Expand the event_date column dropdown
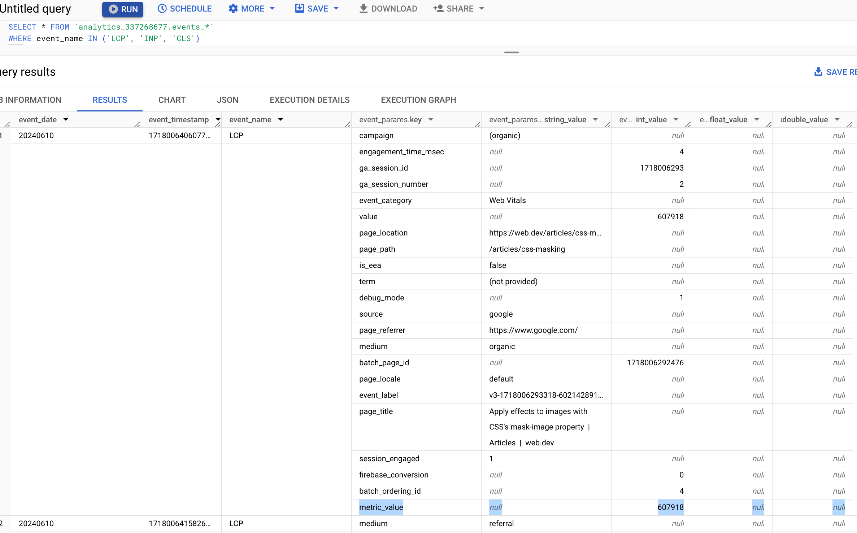The height and width of the screenshot is (533, 857). click(x=66, y=119)
